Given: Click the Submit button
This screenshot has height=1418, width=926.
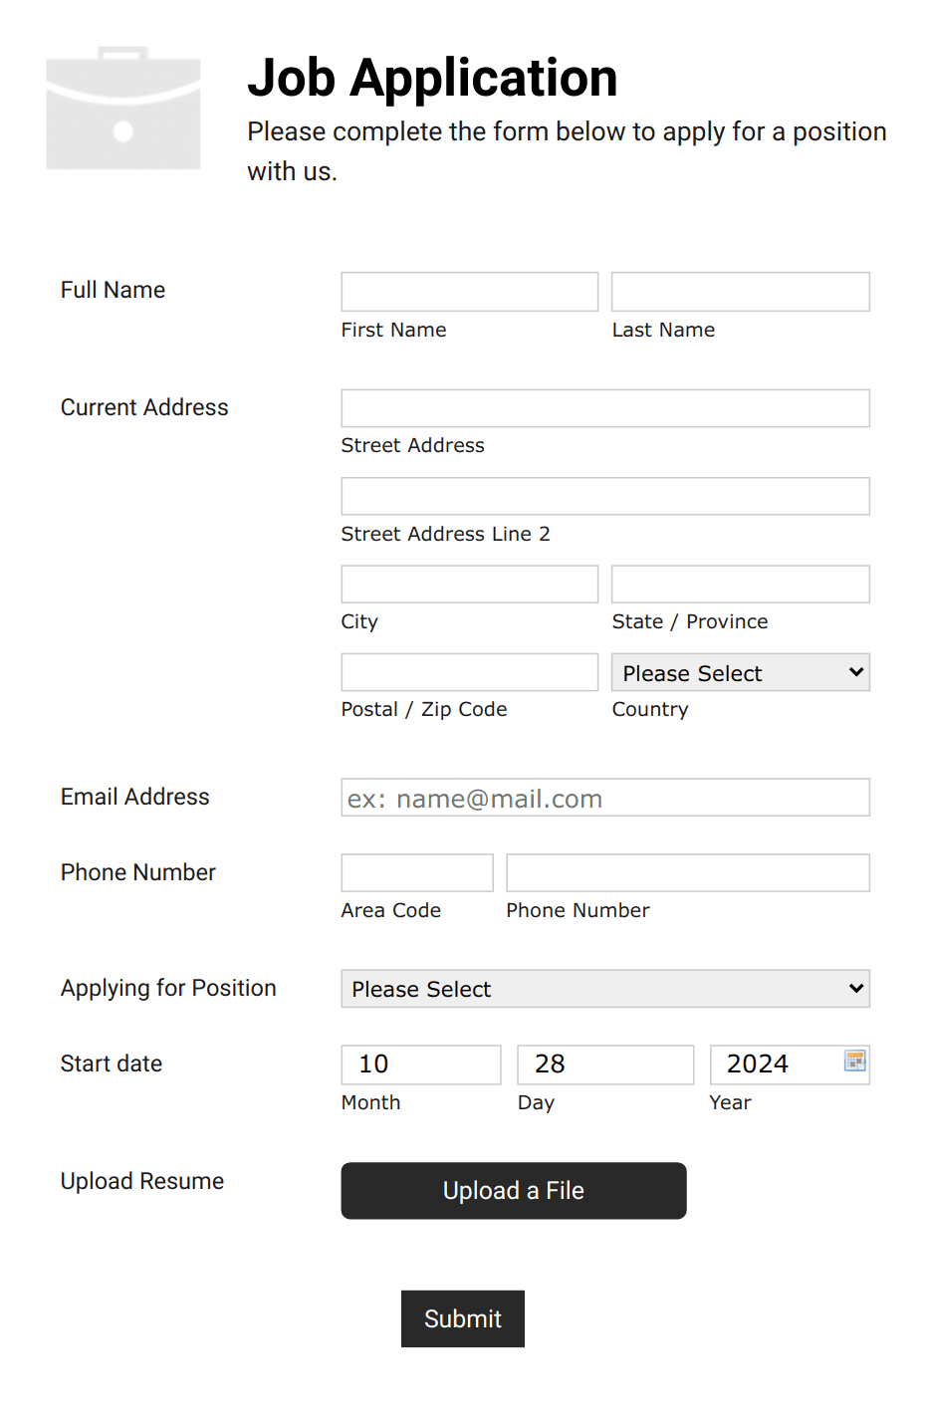Looking at the screenshot, I should (x=462, y=1318).
